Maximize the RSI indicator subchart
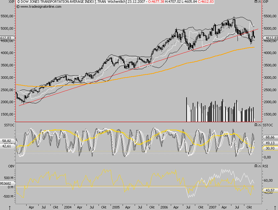 256,166
